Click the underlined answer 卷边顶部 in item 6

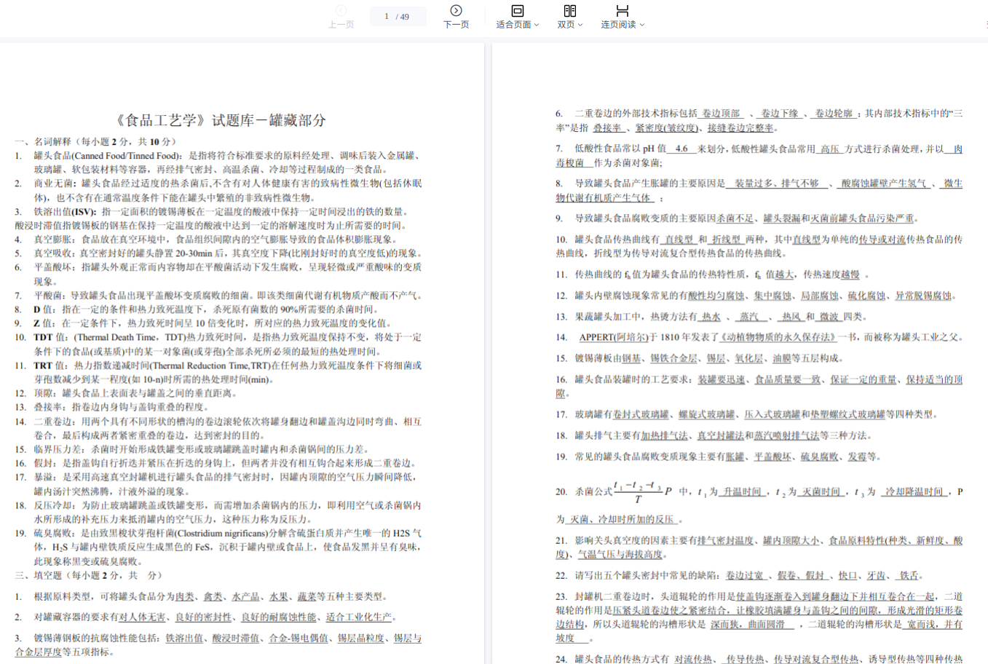pos(721,114)
